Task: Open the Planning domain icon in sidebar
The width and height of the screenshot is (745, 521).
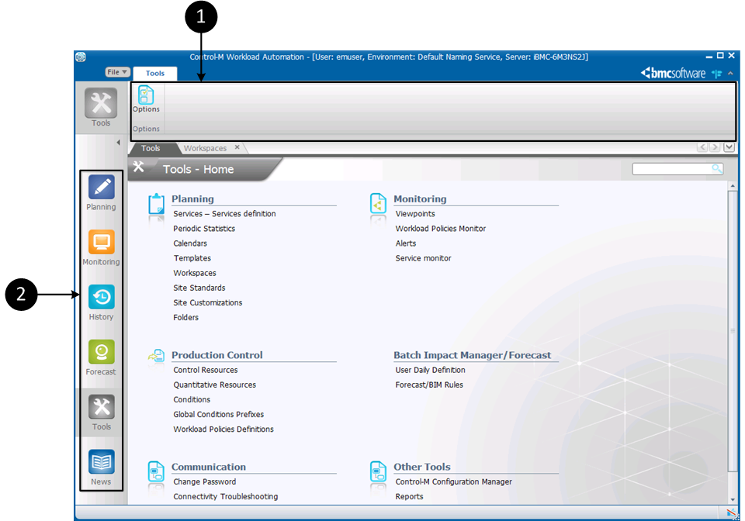Action: click(x=101, y=188)
